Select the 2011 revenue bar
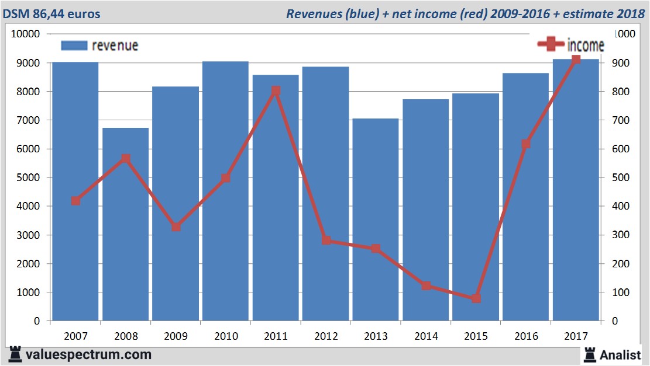Screen dimensions: 650x366 click(276, 198)
